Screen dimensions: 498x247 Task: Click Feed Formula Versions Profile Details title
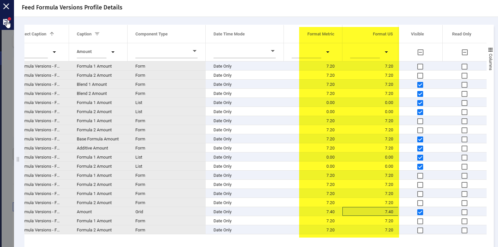pos(72,7)
